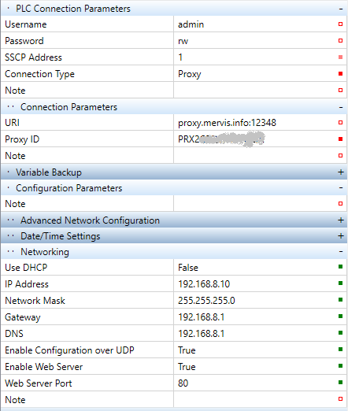
Task: Click the Network Mask value field
Action: click(260, 301)
